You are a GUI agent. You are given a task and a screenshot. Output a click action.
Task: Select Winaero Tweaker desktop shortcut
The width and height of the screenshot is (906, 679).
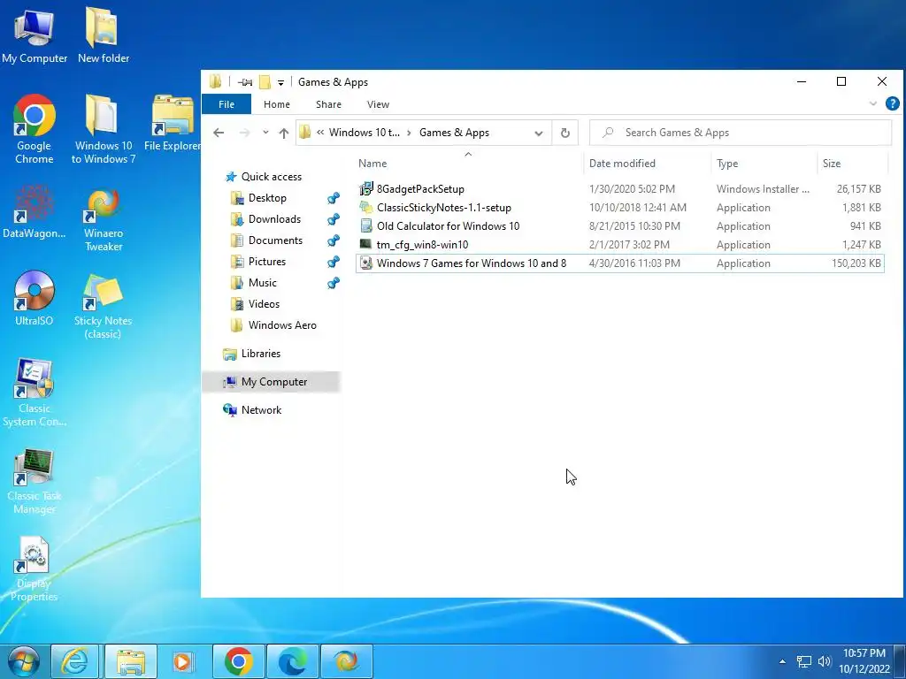(x=104, y=218)
